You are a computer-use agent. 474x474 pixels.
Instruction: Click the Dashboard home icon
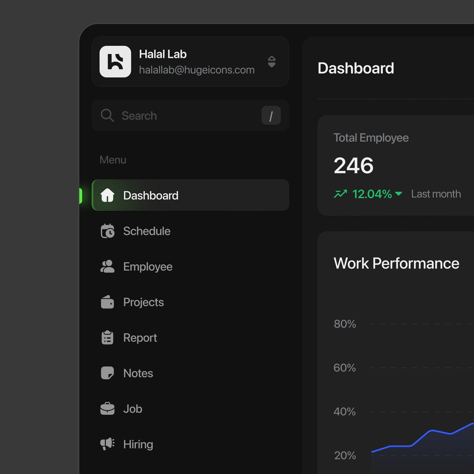[107, 195]
